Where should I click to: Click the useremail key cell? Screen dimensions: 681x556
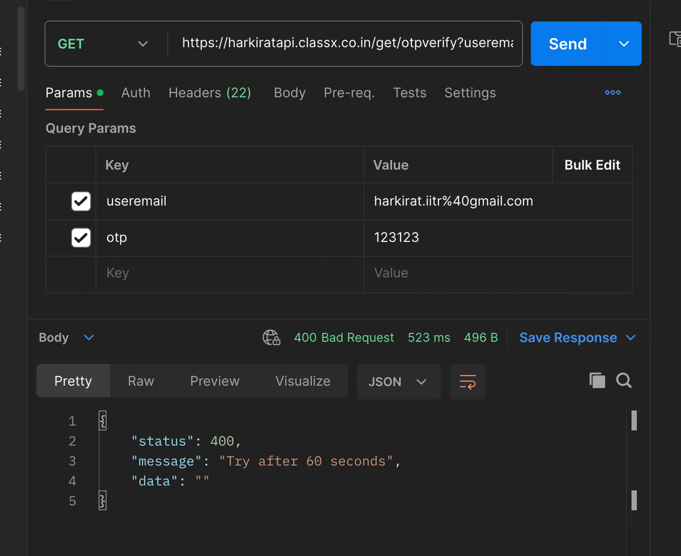pos(230,201)
